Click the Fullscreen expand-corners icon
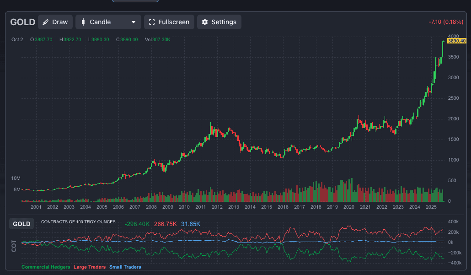 (x=152, y=22)
